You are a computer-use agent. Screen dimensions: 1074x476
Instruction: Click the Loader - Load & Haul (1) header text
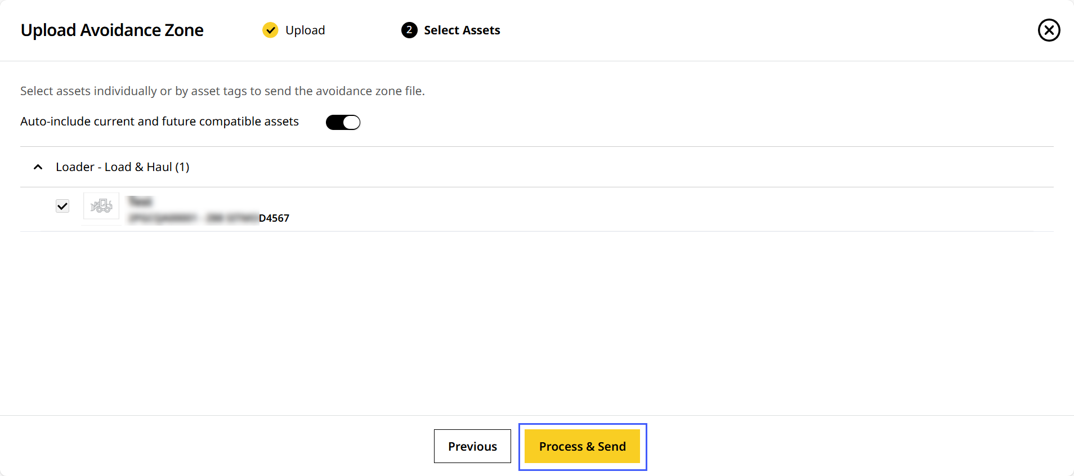tap(122, 167)
